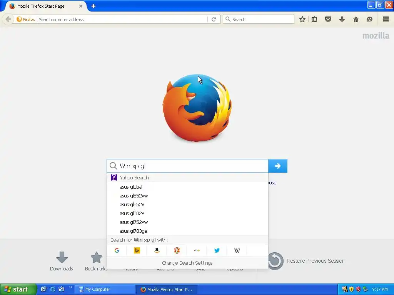Screen dimensions: 394x295
Task: Switch to My Computer in the taskbar
Action: tap(105, 289)
